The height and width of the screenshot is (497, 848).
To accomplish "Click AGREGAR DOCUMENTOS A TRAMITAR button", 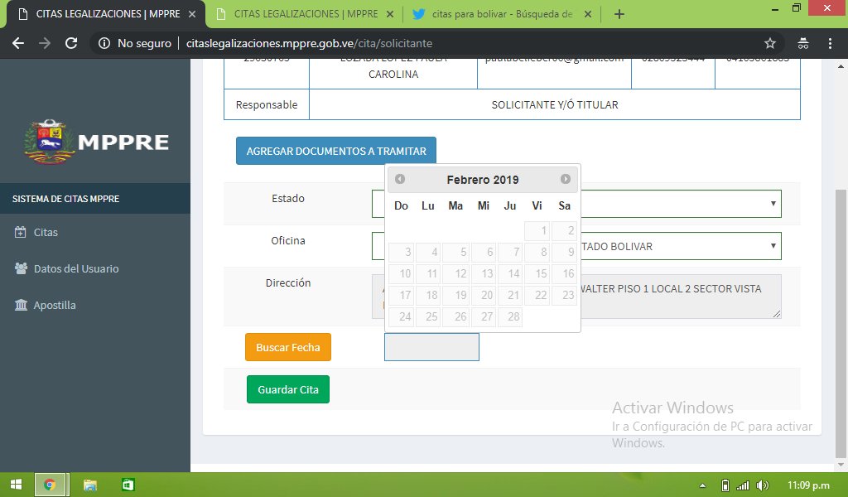I will pos(336,151).
